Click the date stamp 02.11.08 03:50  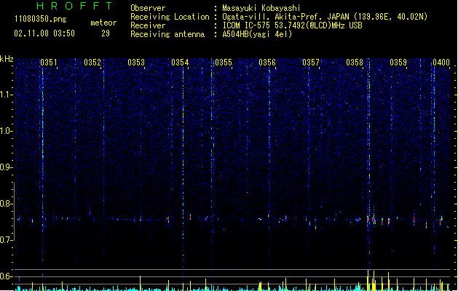coord(44,33)
